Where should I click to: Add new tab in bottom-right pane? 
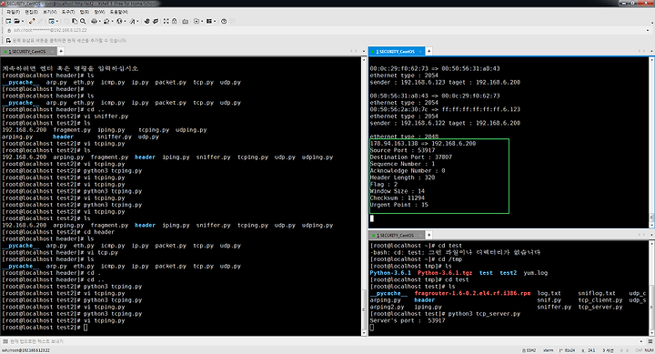[429, 235]
